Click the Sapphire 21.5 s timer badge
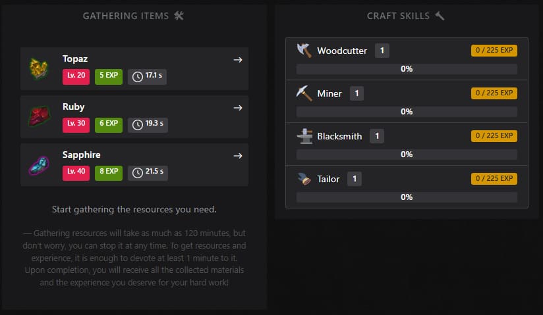The image size is (543, 315). 148,173
